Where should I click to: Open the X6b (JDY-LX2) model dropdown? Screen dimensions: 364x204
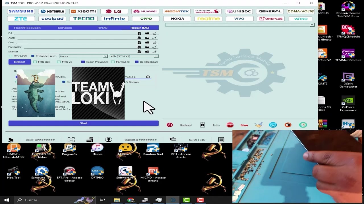tap(134, 56)
